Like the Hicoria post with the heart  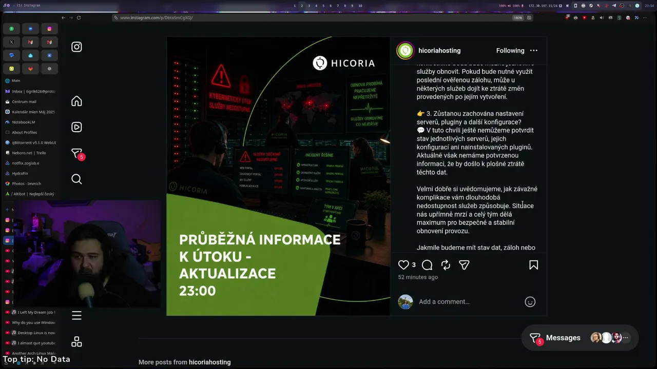pos(403,265)
